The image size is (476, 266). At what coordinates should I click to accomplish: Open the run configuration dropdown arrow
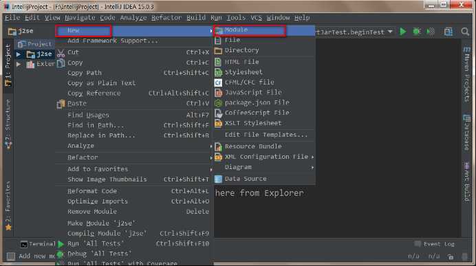[x=390, y=32]
